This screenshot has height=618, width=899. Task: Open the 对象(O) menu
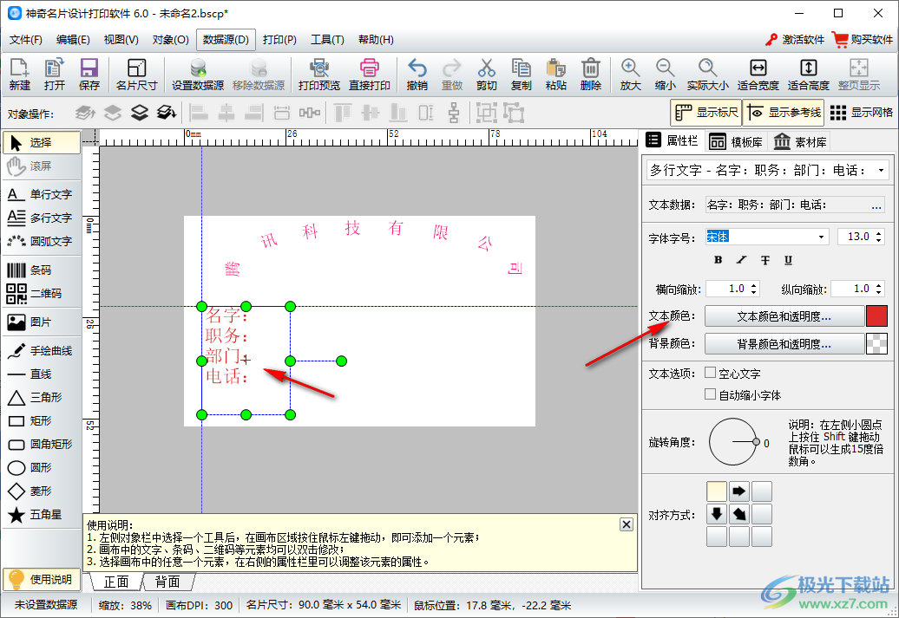(x=170, y=40)
